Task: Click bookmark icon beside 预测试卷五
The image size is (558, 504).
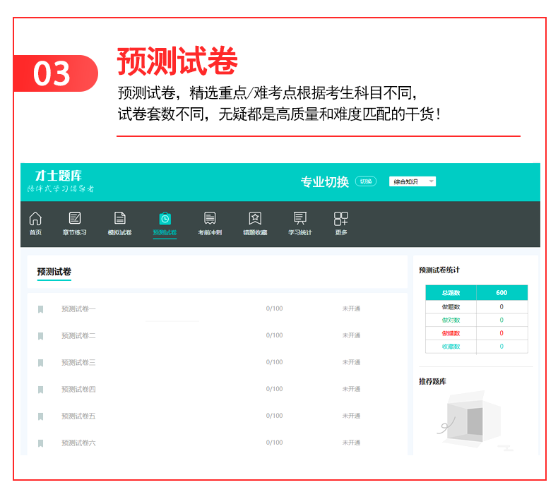Action: pos(40,416)
